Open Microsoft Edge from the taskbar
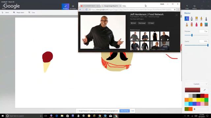 click(57, 116)
